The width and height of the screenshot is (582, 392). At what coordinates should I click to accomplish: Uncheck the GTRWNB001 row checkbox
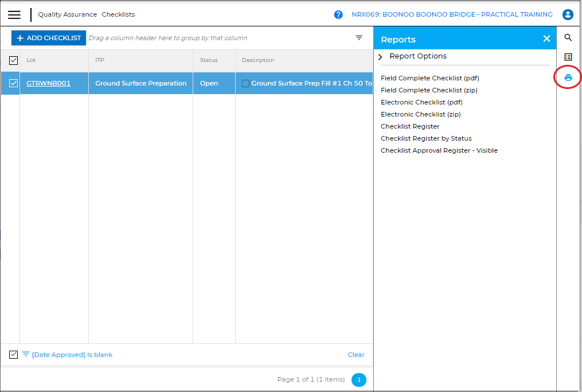(x=14, y=83)
